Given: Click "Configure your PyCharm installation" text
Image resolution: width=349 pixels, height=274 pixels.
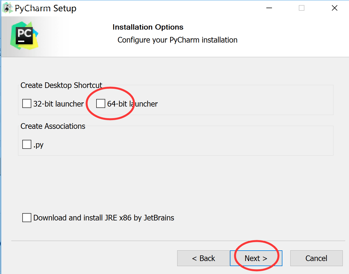Looking at the screenshot, I should 177,40.
